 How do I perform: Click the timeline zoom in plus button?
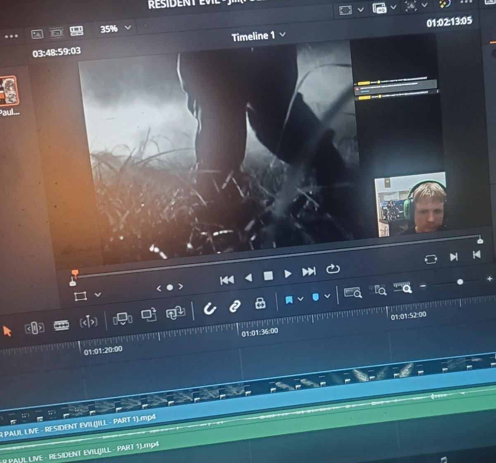pos(489,279)
